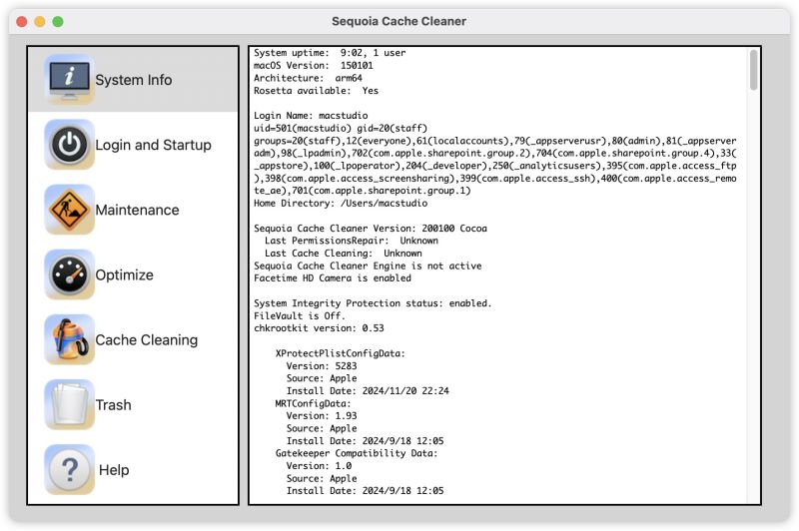Image resolution: width=799 pixels, height=531 pixels.
Task: Click the System Info monitor icon
Action: pyautogui.click(x=69, y=80)
